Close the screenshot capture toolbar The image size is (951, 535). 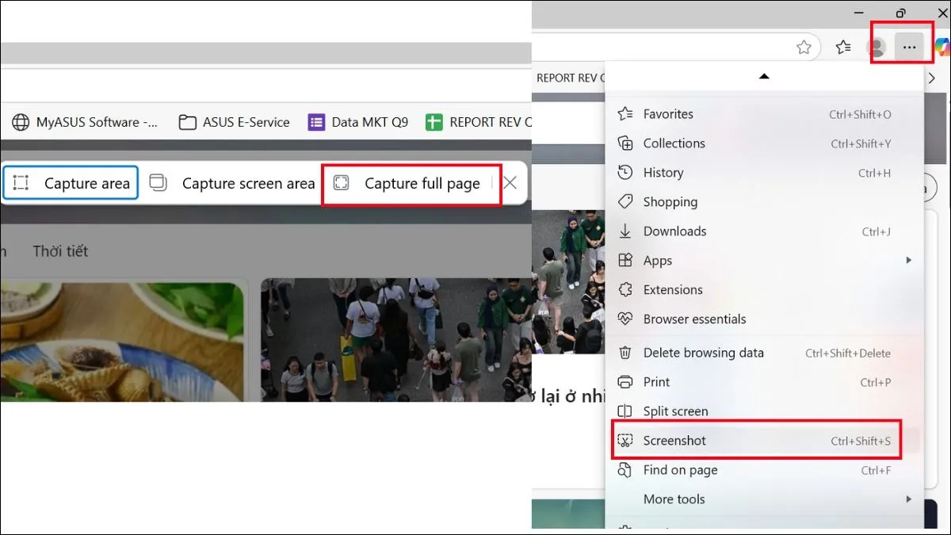pos(510,183)
